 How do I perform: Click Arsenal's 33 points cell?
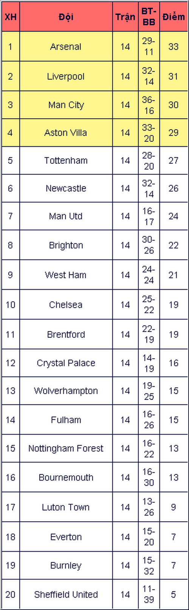[174, 47]
